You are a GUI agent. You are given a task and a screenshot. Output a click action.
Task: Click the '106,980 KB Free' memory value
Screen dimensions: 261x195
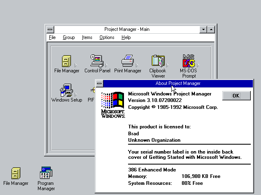pos(201,176)
